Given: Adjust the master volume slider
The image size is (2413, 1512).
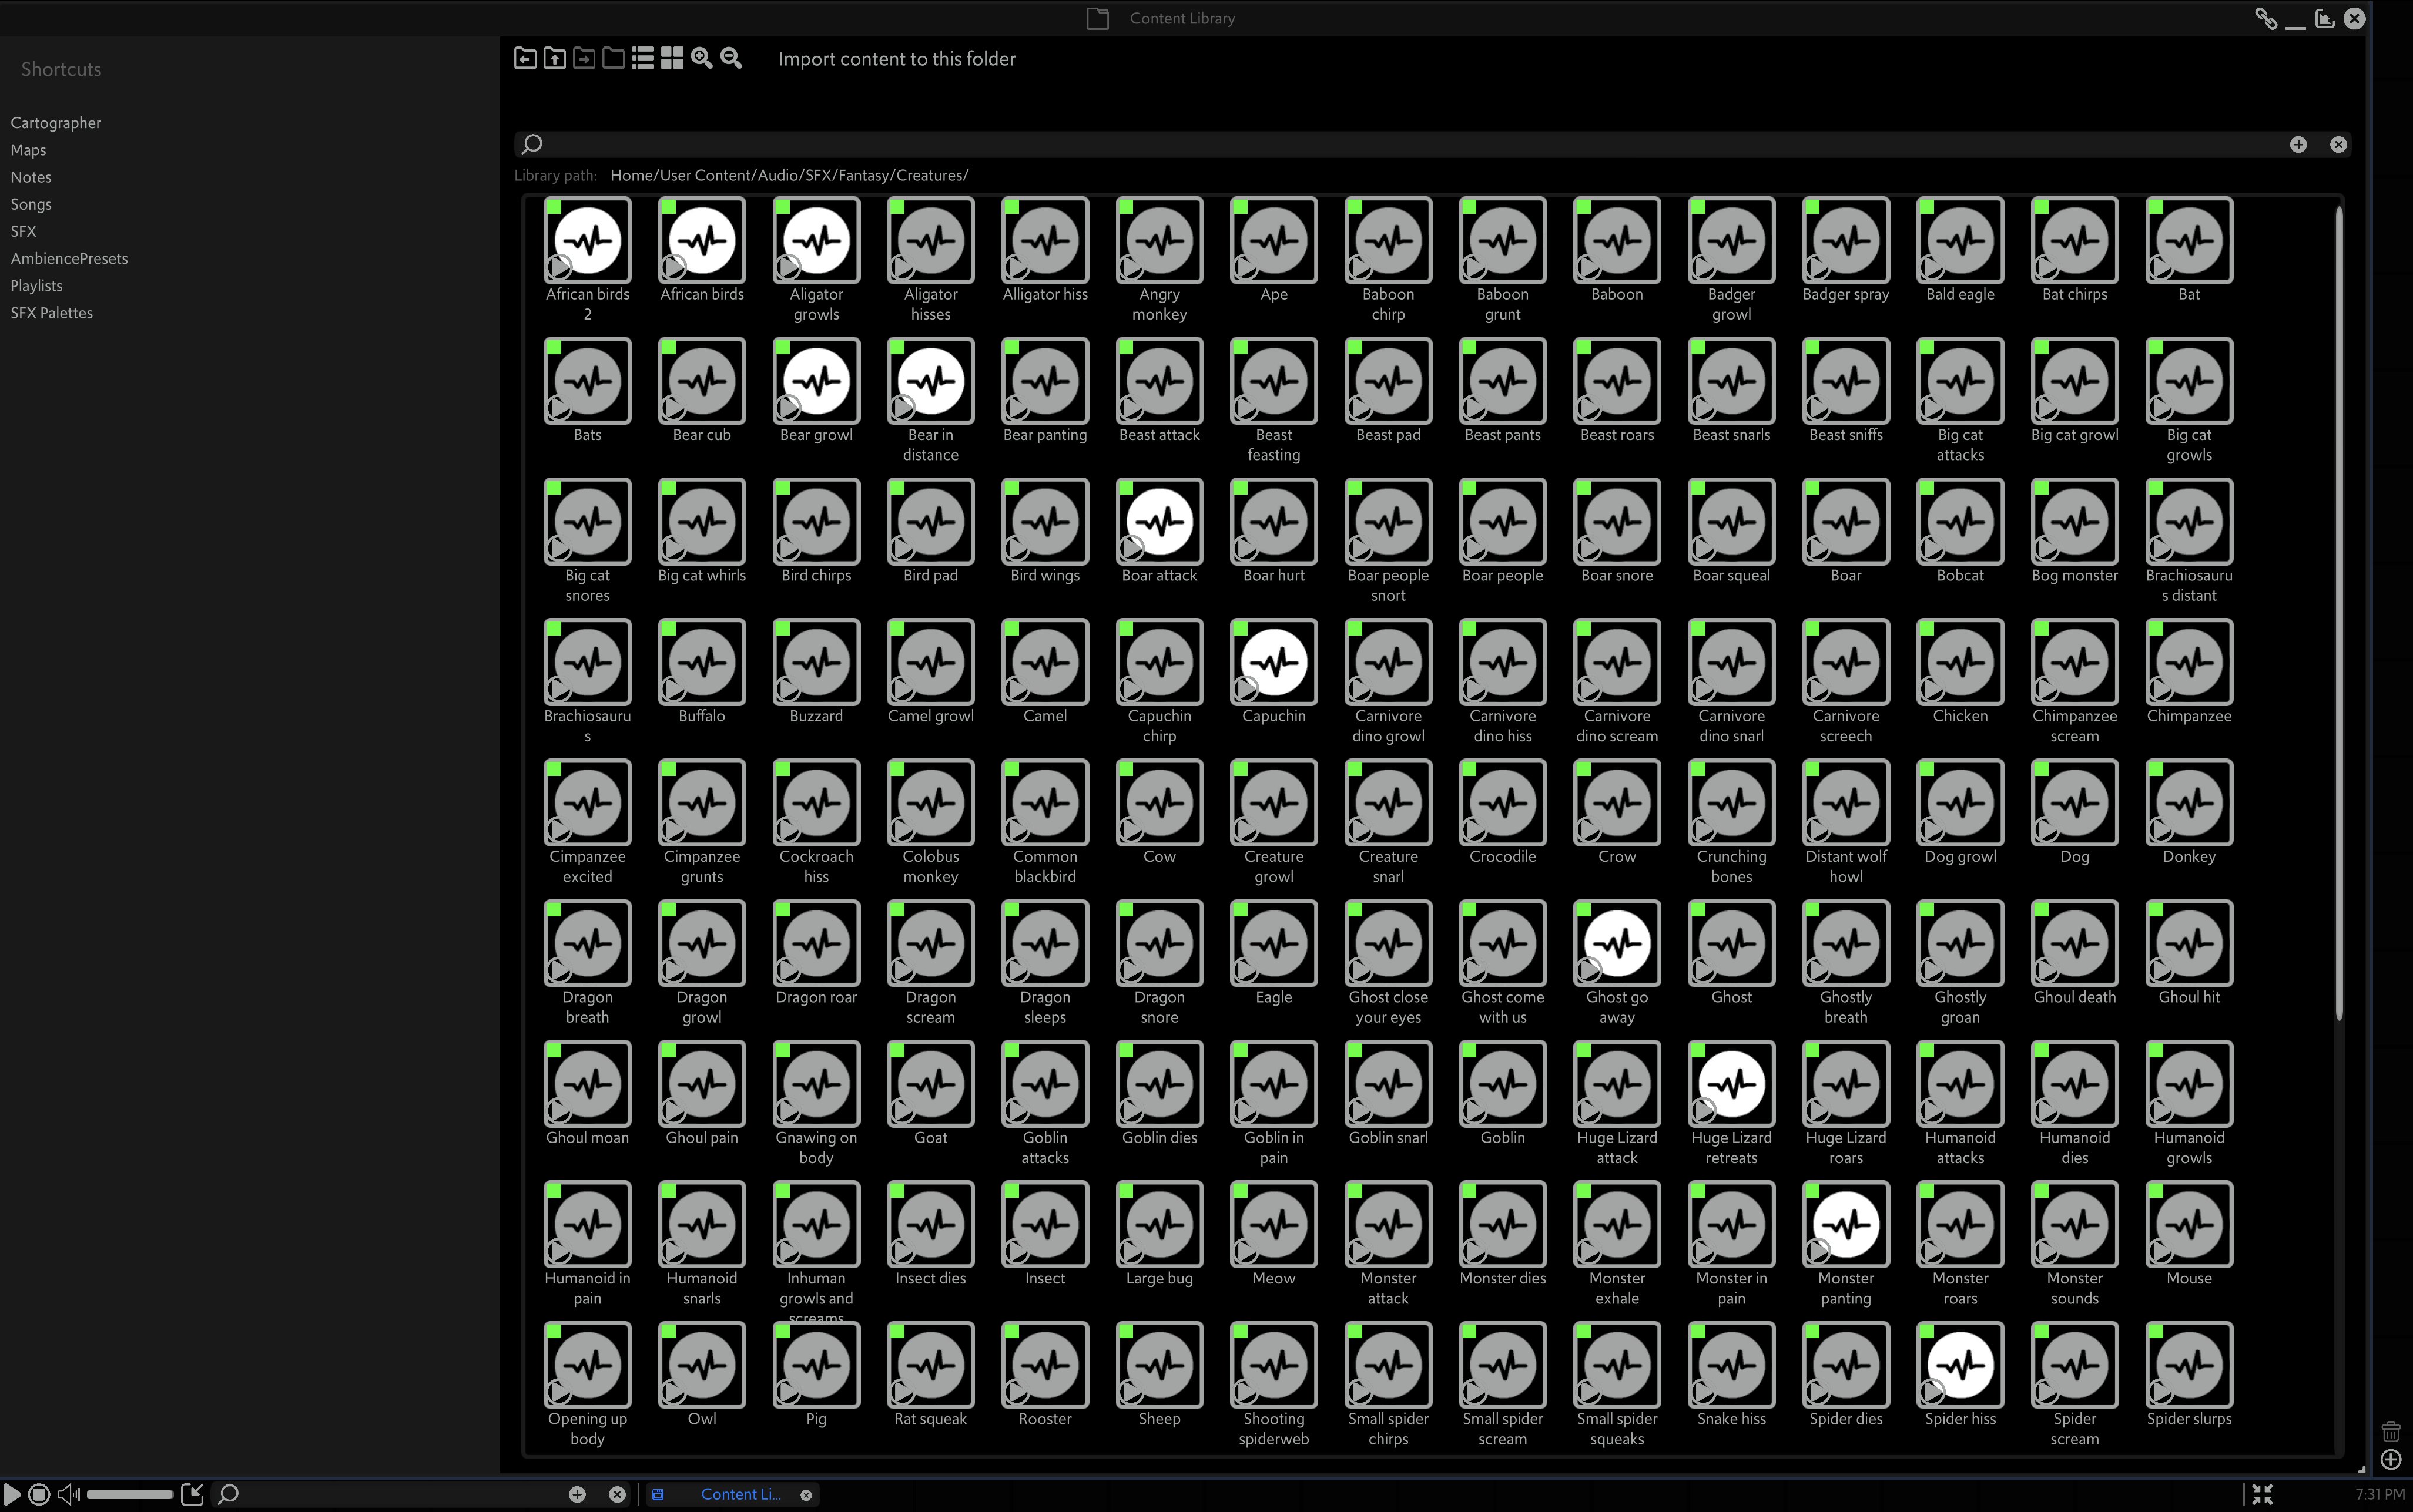Looking at the screenshot, I should (130, 1494).
